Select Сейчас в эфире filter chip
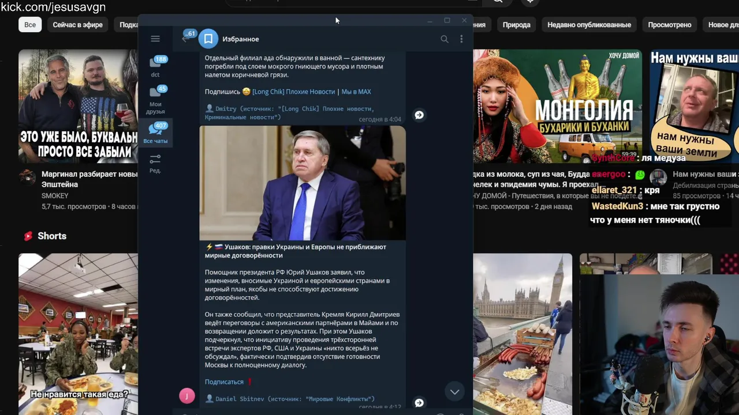Viewport: 739px width, 415px height. click(x=78, y=25)
